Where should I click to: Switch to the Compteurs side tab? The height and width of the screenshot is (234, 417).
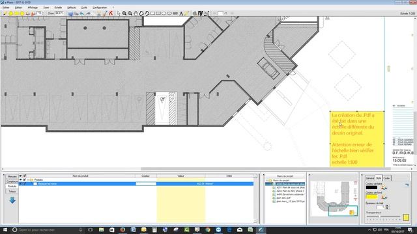point(12,181)
